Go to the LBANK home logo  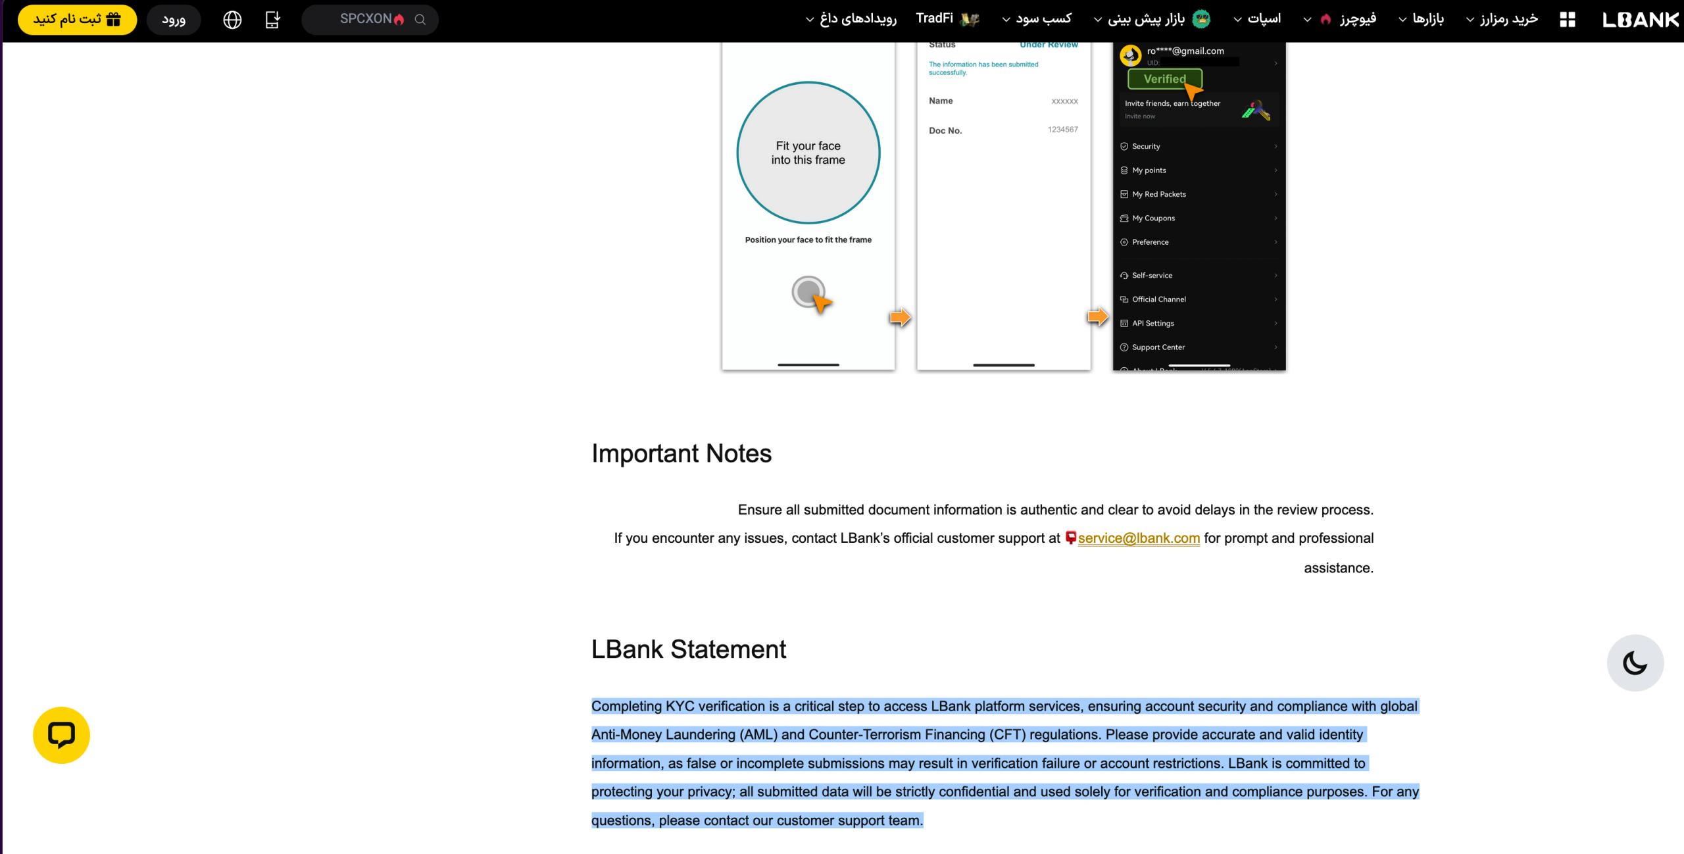(x=1641, y=20)
